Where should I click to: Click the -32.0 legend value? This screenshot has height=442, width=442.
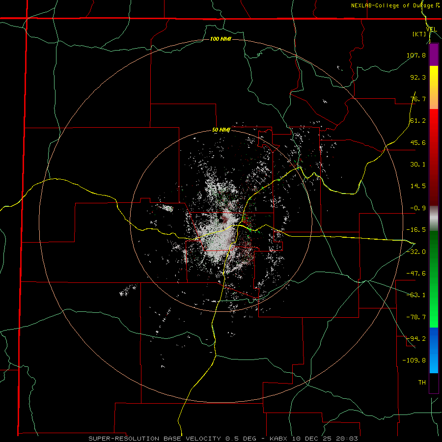pyautogui.click(x=416, y=252)
